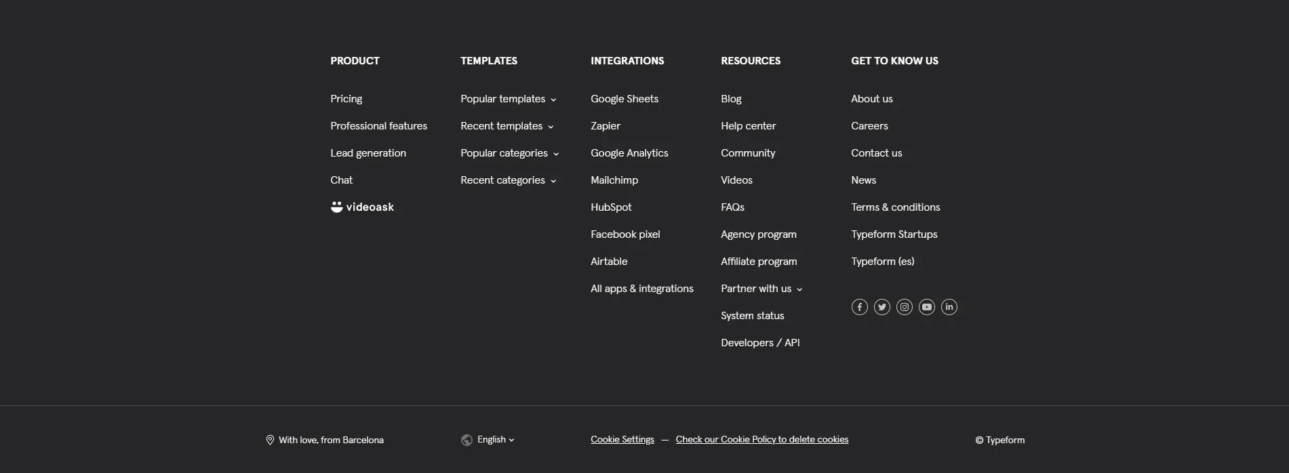Open the Careers link
The width and height of the screenshot is (1289, 473).
pos(869,126)
